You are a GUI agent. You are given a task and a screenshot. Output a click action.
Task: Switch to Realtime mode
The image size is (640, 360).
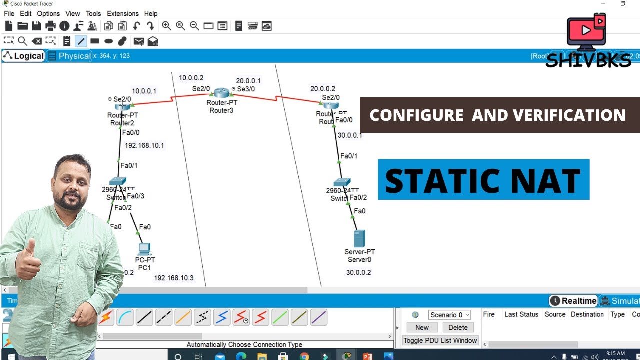coord(573,301)
